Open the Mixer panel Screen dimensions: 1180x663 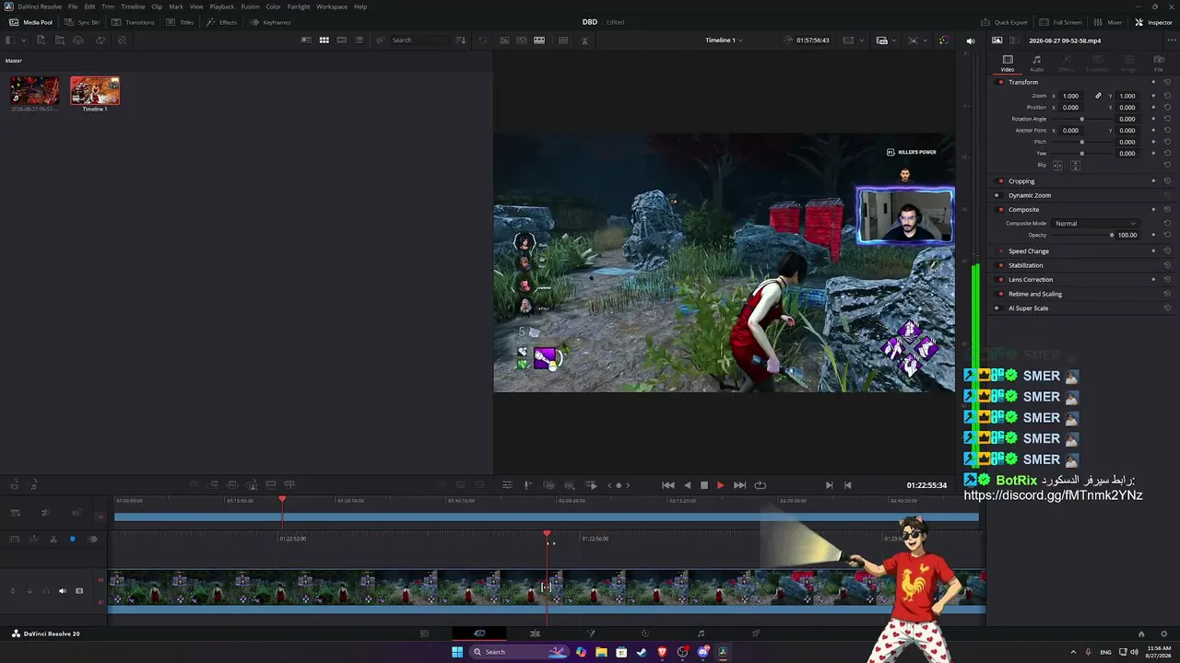coord(1109,22)
